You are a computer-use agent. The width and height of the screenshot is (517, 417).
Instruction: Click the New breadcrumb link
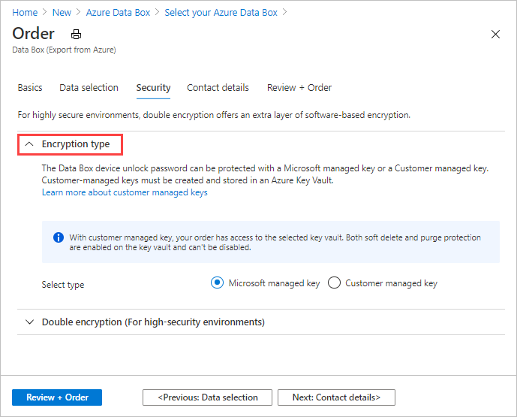tap(63, 13)
